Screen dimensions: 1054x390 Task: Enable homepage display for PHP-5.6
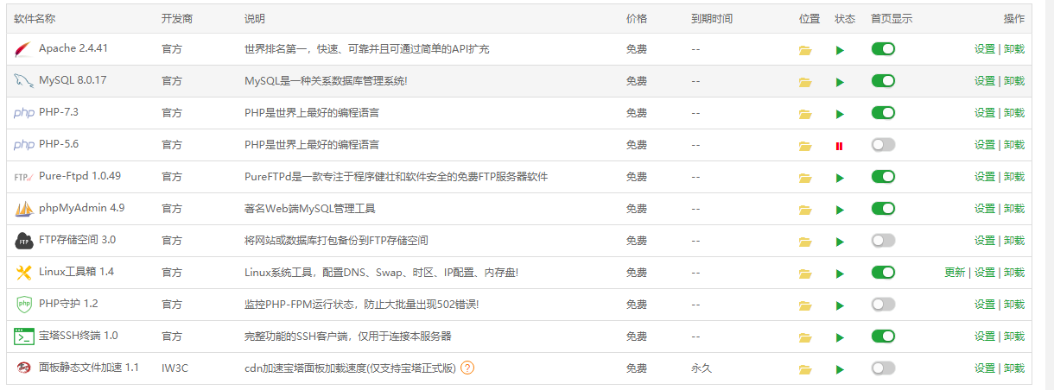tap(883, 145)
